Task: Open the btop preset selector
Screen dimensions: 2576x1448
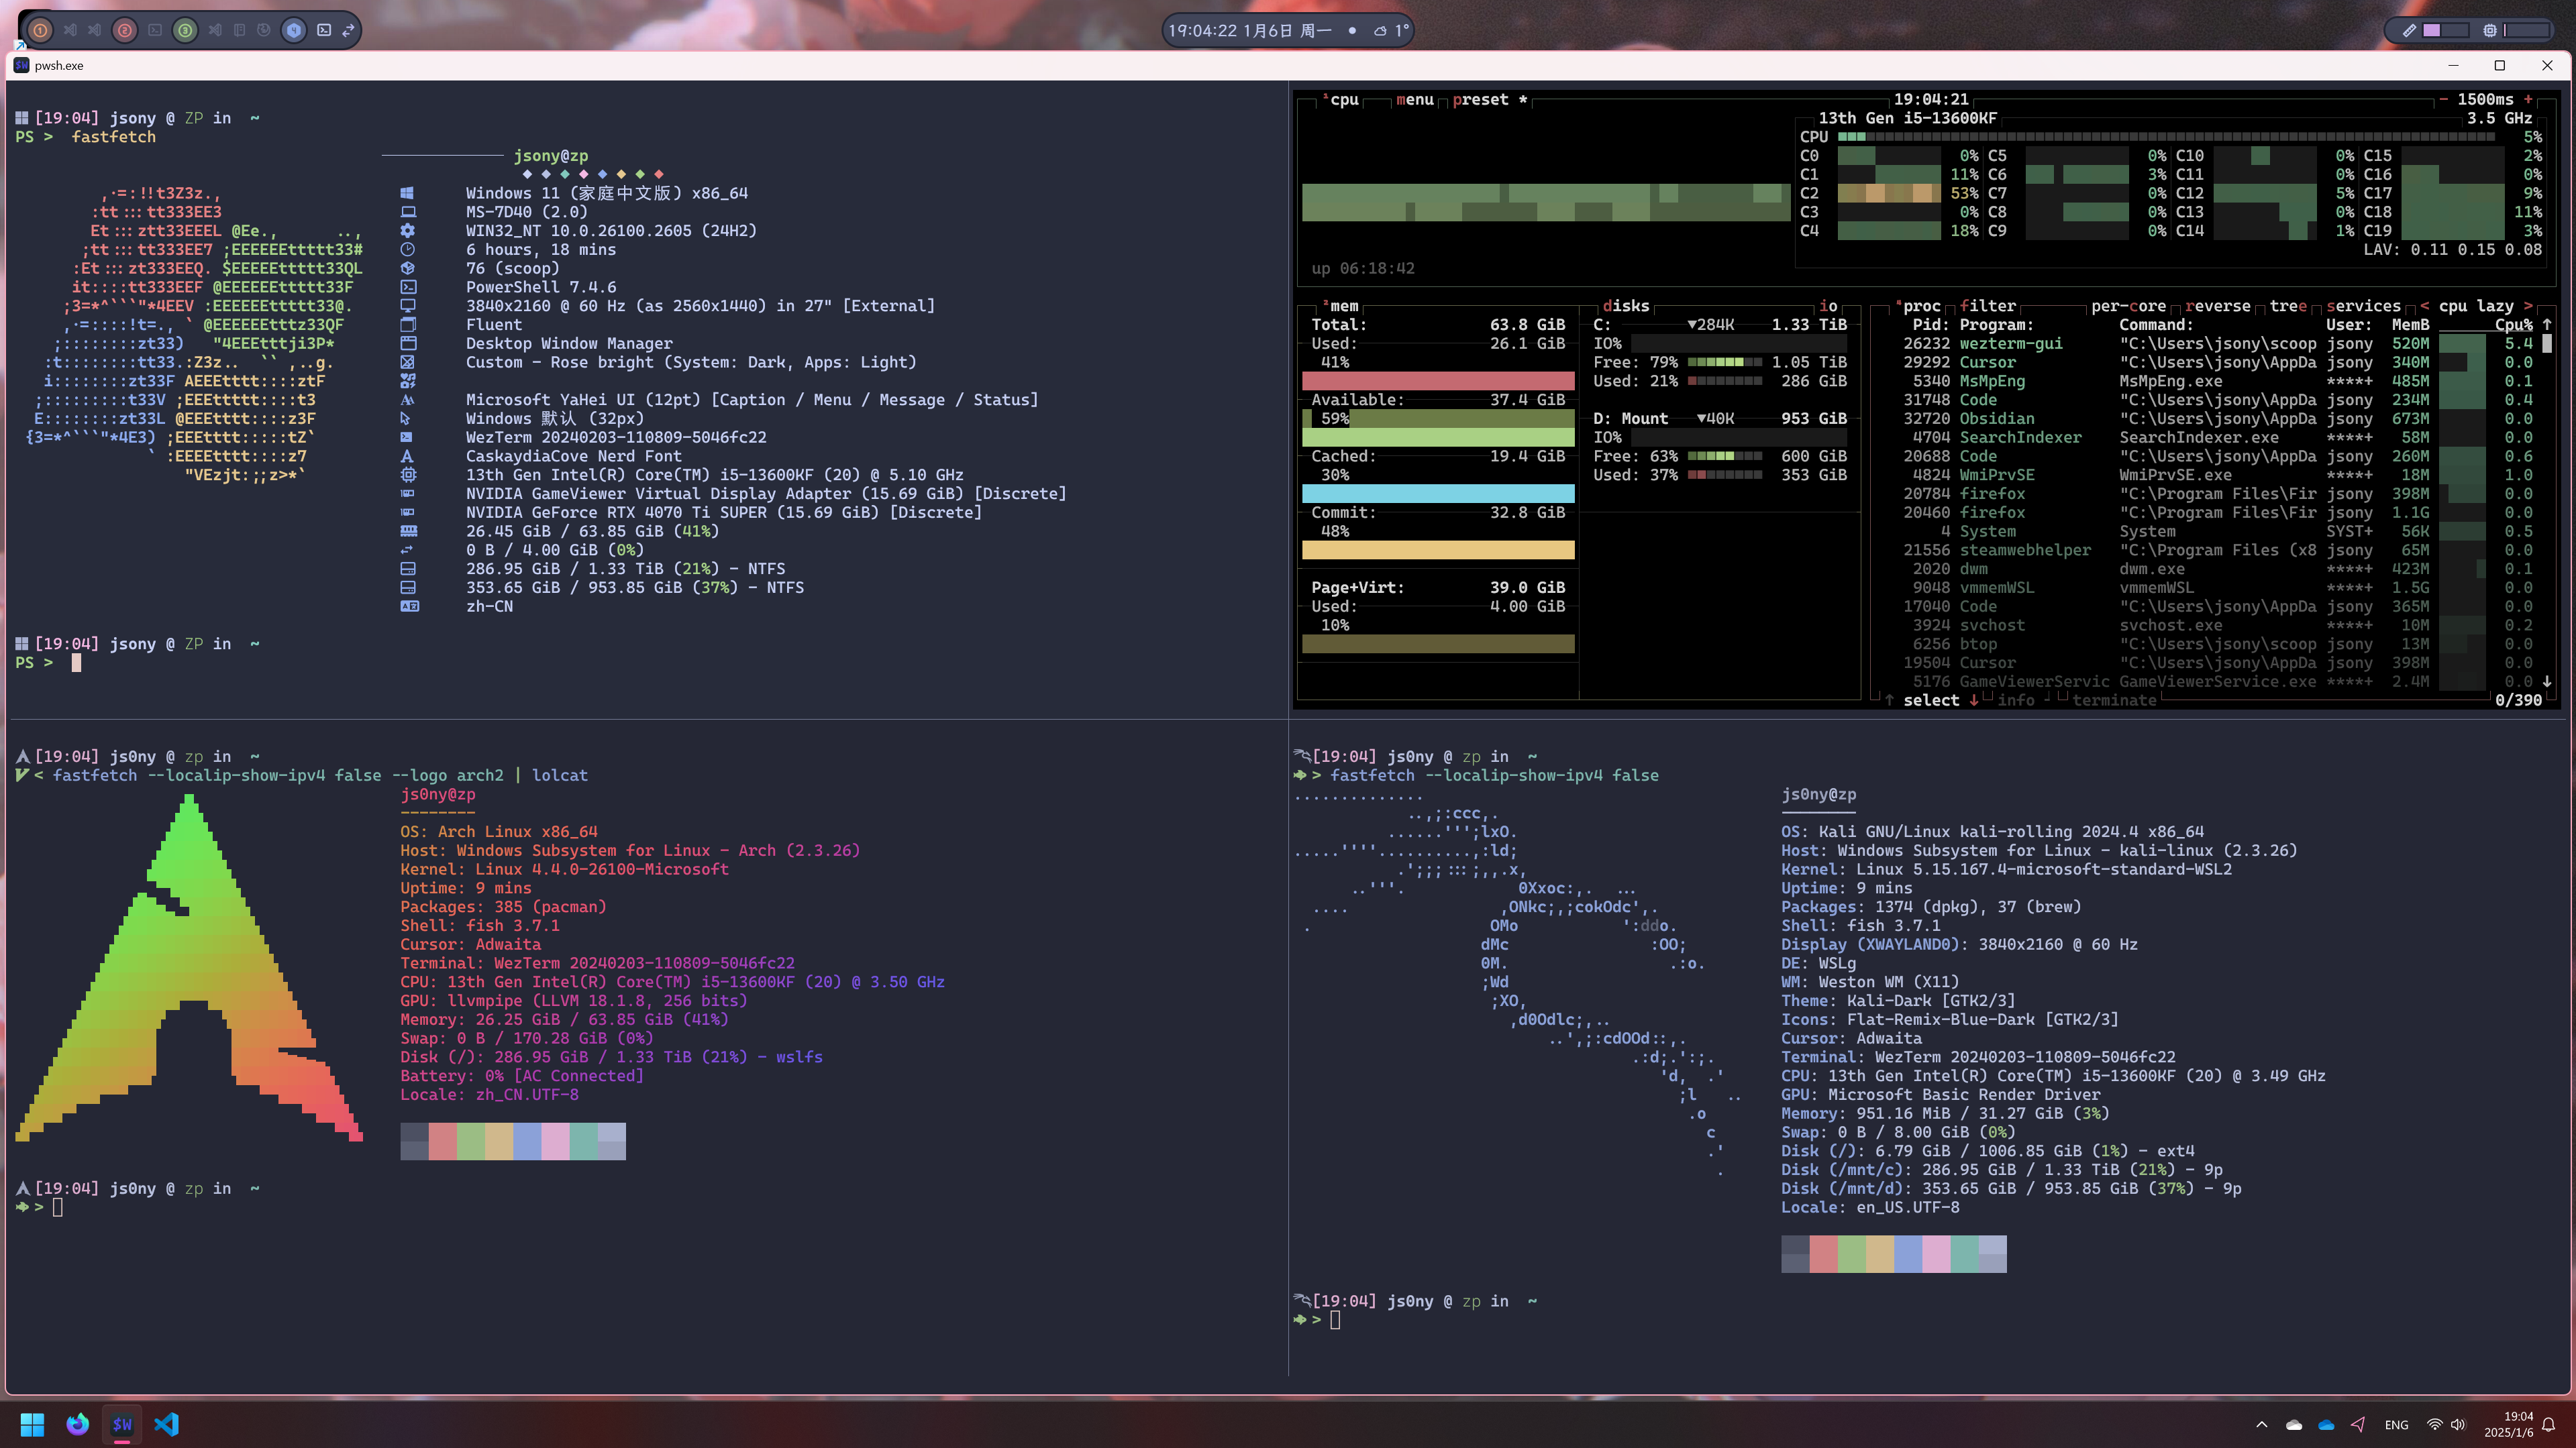Action: (x=1480, y=100)
